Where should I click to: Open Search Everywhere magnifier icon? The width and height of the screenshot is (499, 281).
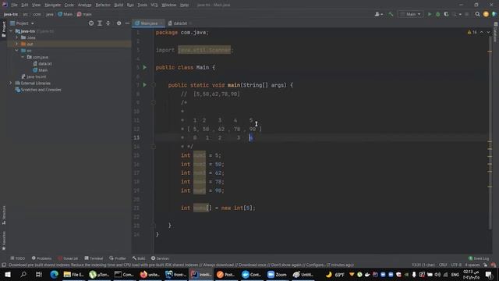477,14
